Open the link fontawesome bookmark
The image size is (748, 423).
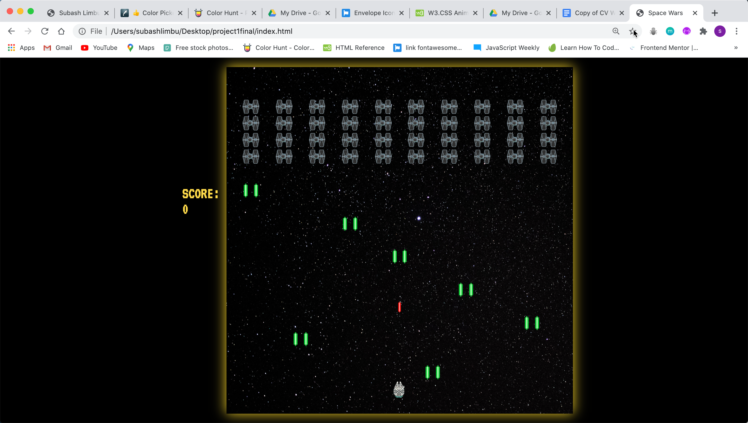point(428,48)
